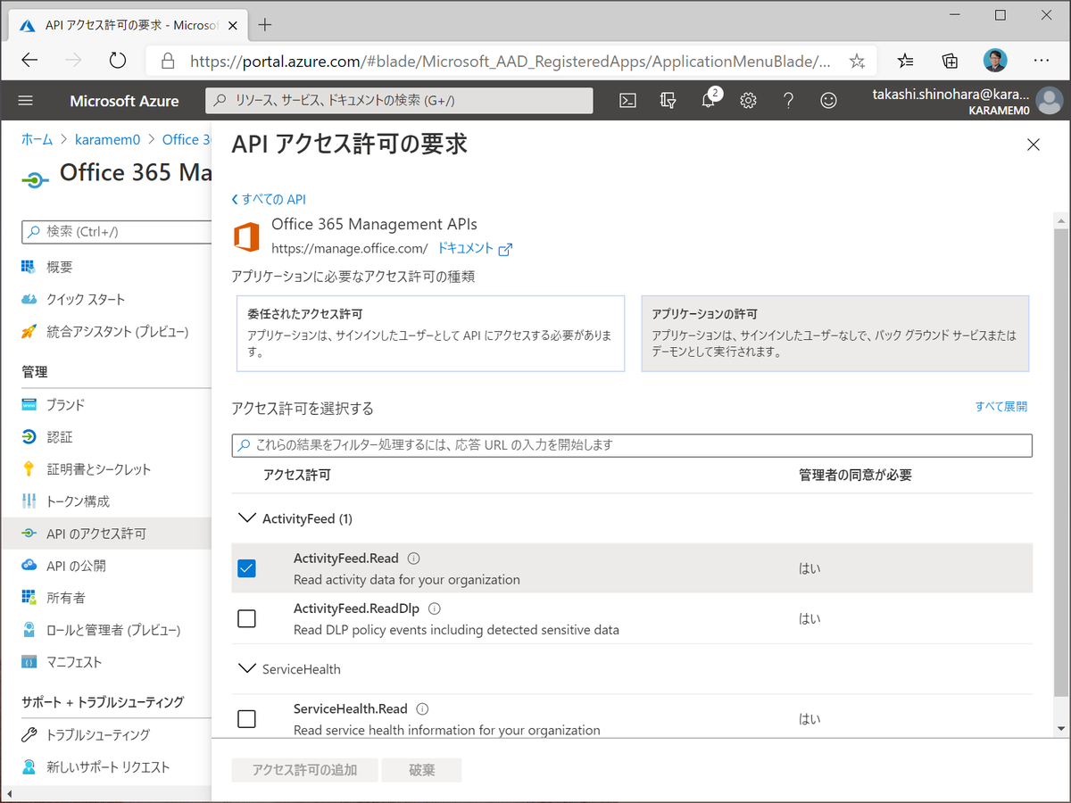Click アクセス許可の追加 button

[304, 770]
